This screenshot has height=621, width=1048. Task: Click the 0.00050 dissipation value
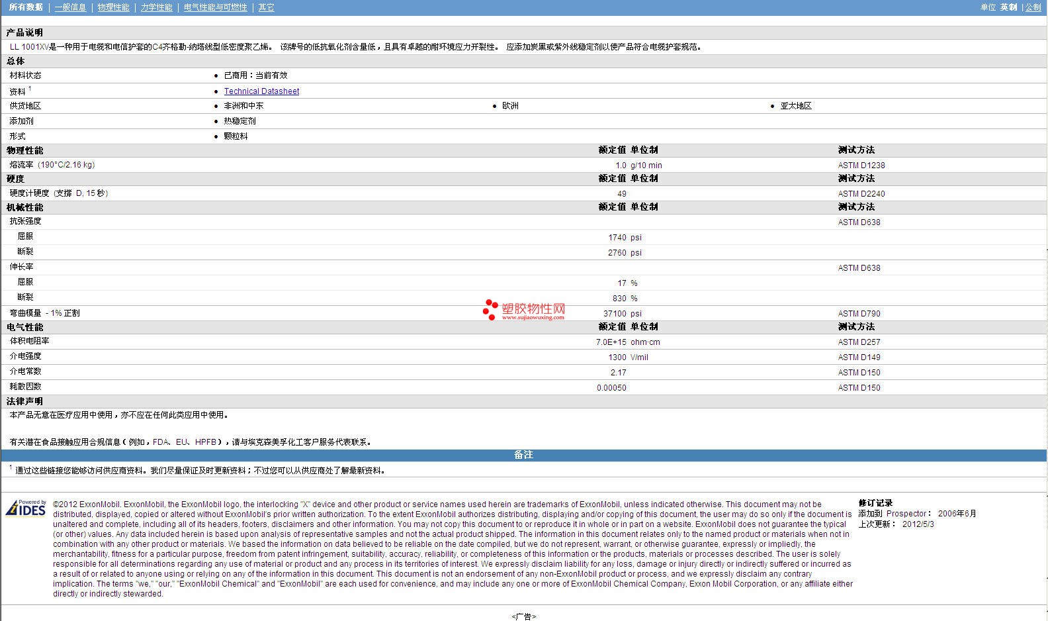[x=611, y=388]
